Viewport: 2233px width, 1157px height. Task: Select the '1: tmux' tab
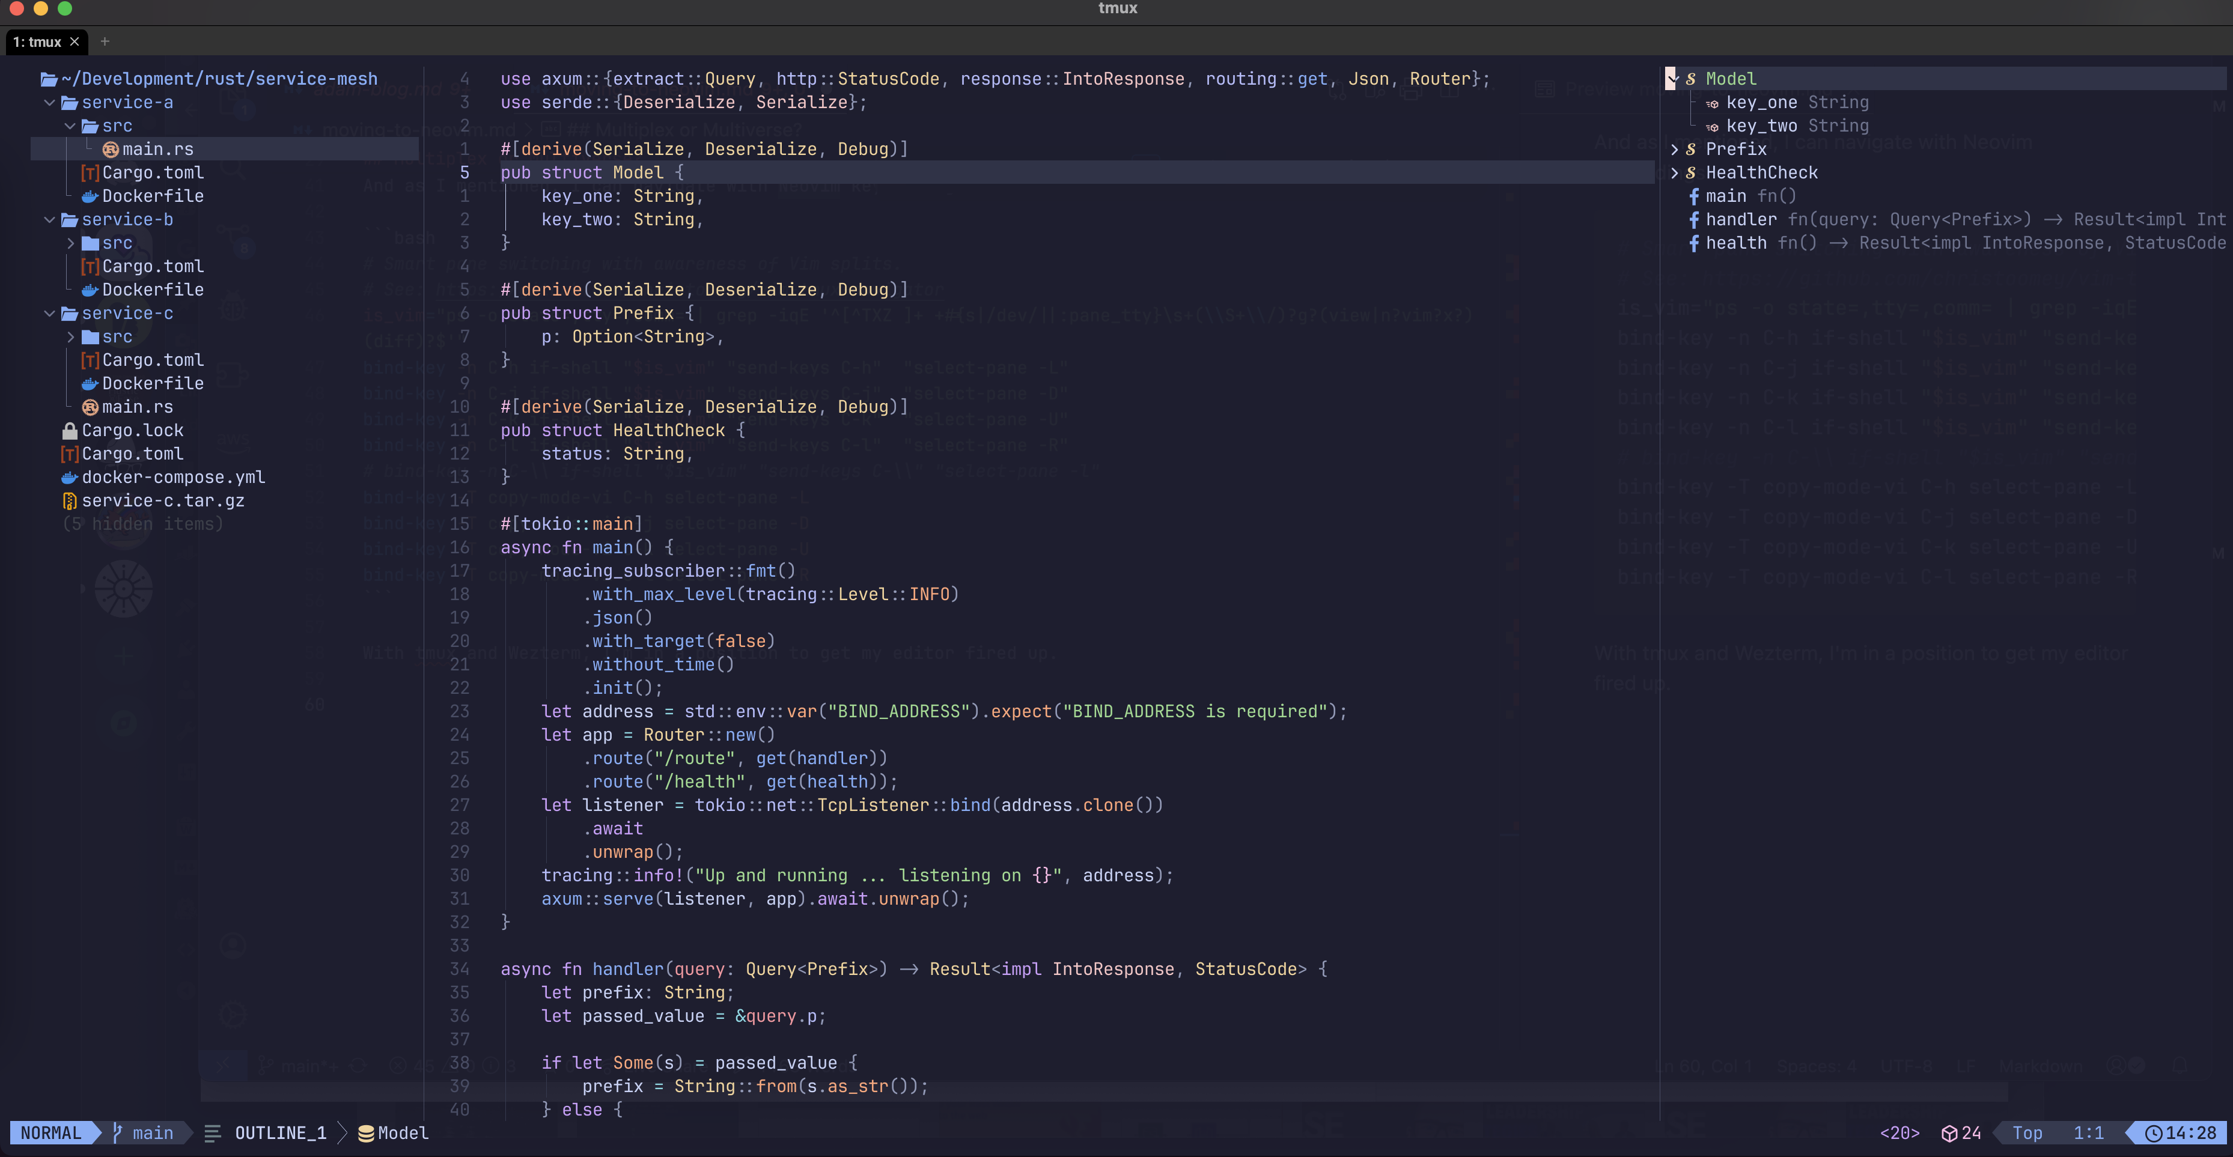(37, 41)
